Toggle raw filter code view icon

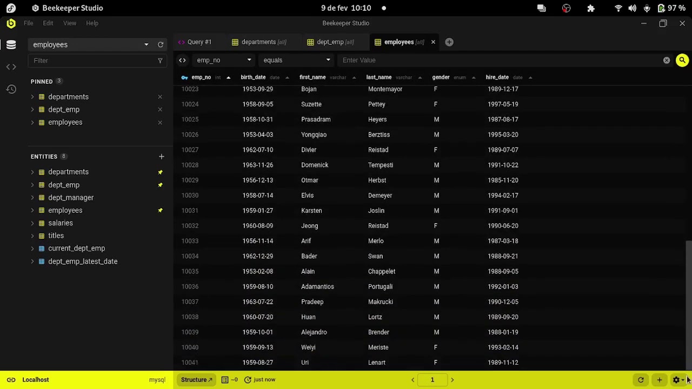182,61
